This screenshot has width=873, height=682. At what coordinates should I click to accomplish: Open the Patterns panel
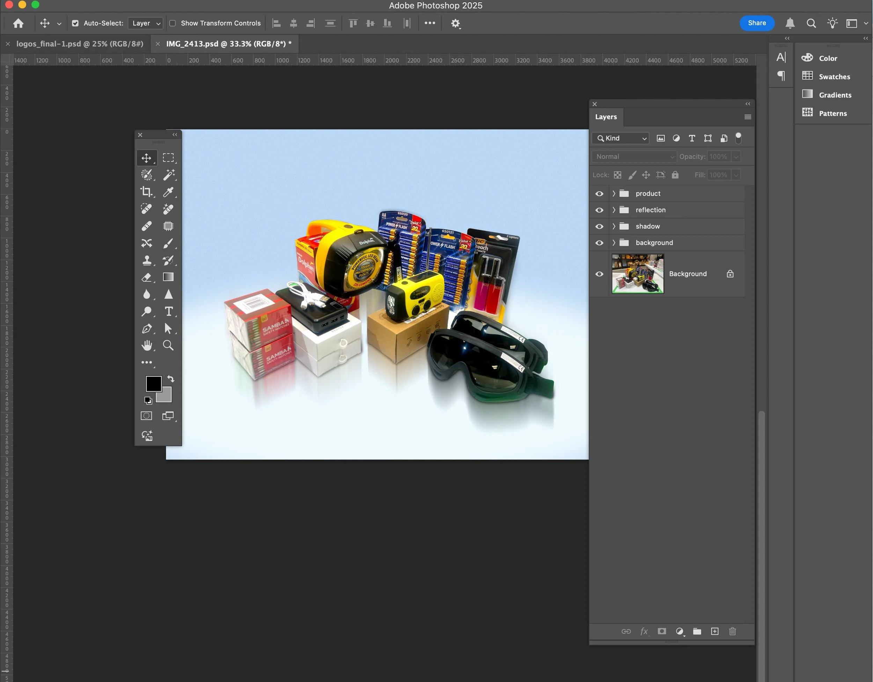[x=832, y=113]
